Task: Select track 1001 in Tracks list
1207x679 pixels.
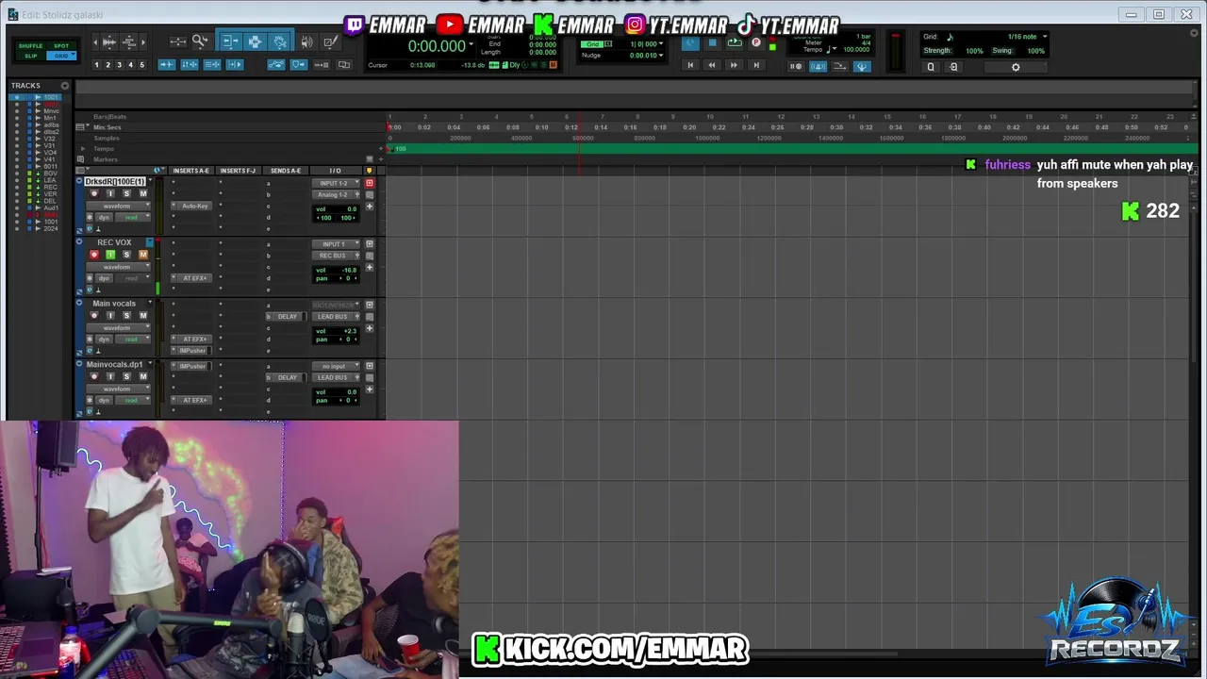Action: click(x=51, y=97)
